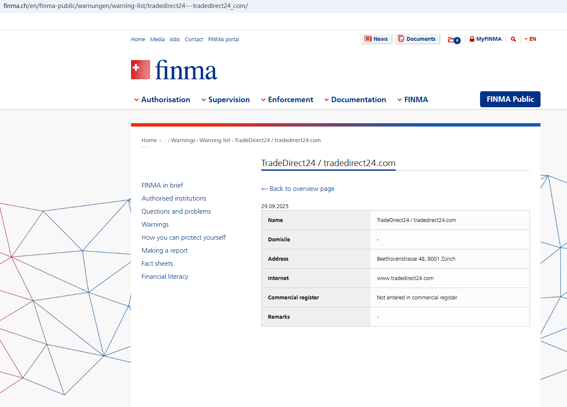This screenshot has height=407, width=567.
Task: Click the Internet row label
Action: click(x=278, y=278)
